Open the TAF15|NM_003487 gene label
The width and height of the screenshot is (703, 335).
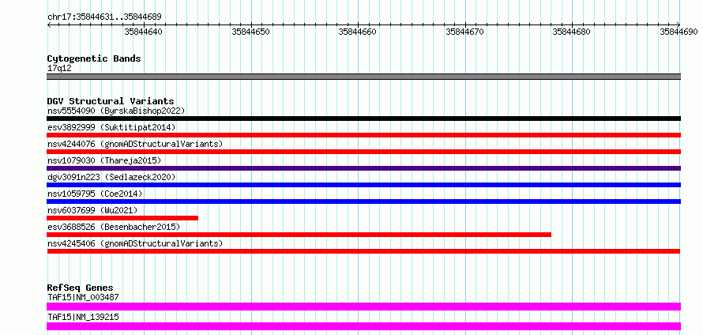pos(83,297)
